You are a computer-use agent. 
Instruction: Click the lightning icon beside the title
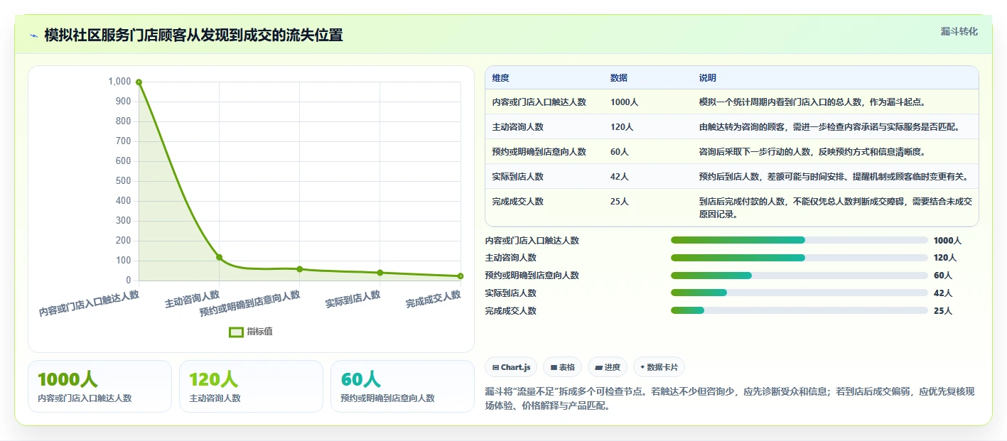(33, 36)
